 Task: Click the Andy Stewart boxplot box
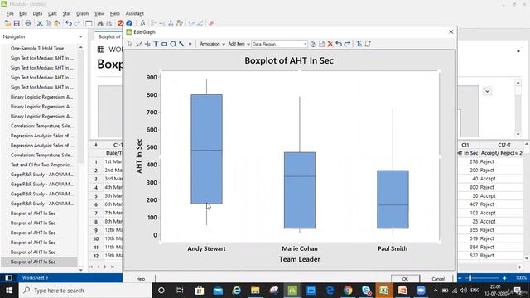pyautogui.click(x=206, y=149)
